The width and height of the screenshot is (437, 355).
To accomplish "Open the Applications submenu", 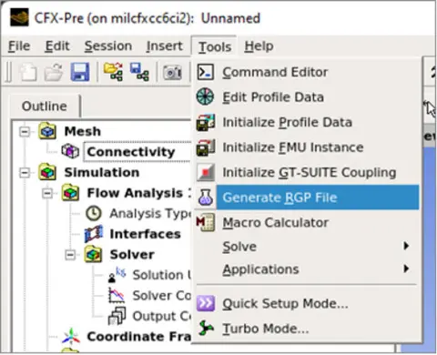I will (x=316, y=269).
